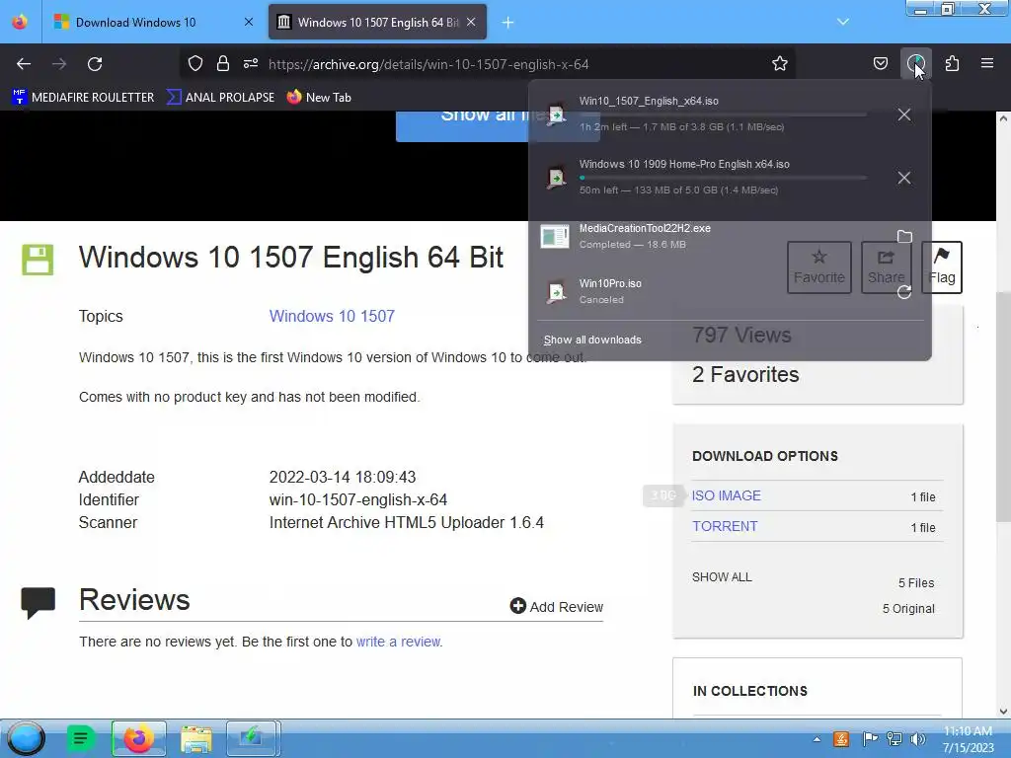List all tabs dropdown arrow
This screenshot has width=1011, height=758.
[x=843, y=22]
